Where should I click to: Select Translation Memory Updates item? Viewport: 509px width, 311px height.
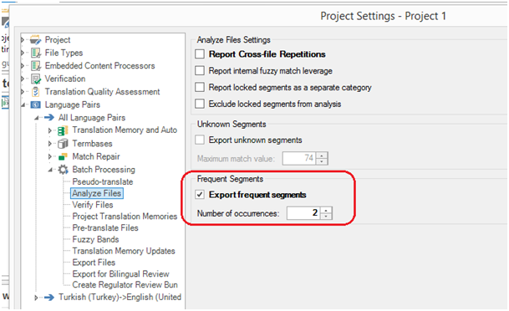tap(124, 251)
